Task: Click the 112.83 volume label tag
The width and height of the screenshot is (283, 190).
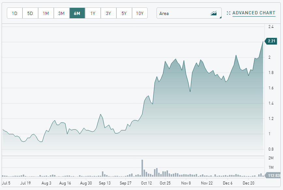Action: (x=273, y=175)
